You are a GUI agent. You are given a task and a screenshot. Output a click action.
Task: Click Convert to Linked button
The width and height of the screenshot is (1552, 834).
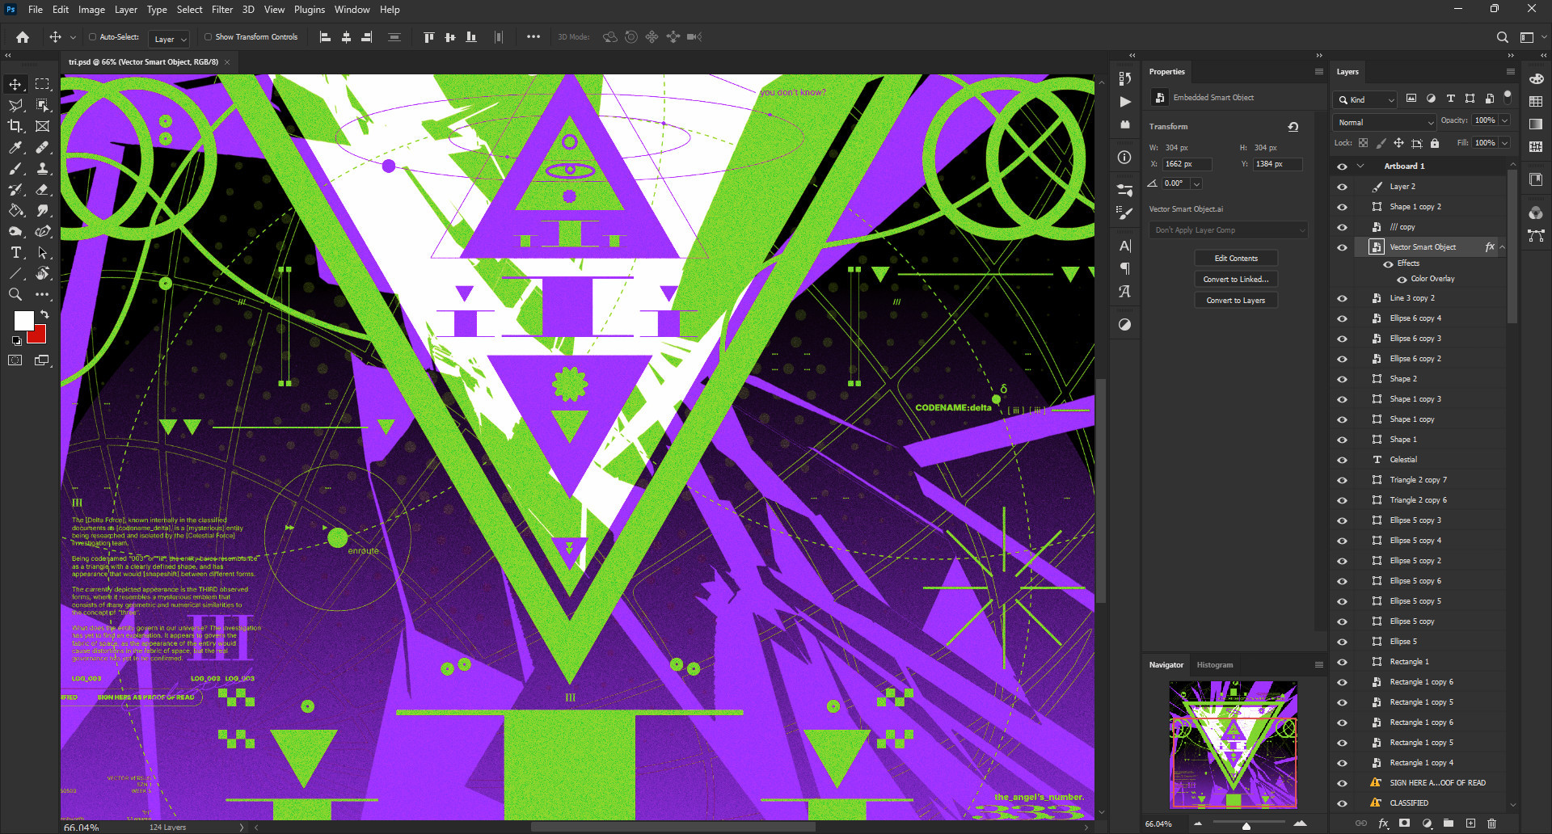pyautogui.click(x=1236, y=280)
